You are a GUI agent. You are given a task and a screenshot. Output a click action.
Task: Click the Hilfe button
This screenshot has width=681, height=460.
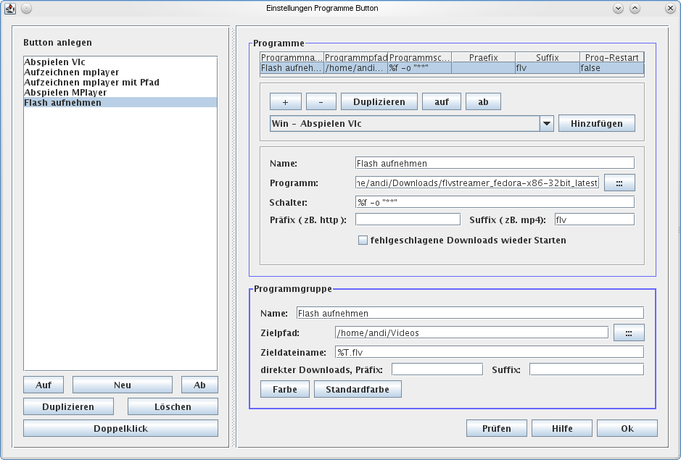[x=561, y=428]
